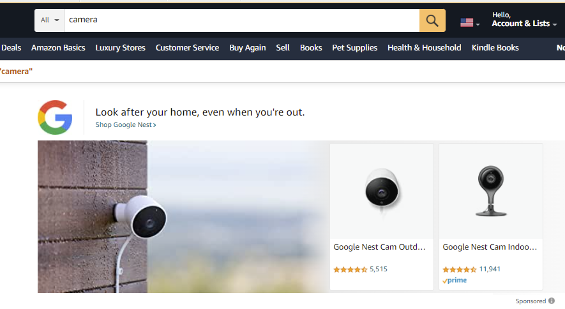Screen dimensions: 565x309
Task: View the 11,941 reviews count
Action: (x=490, y=269)
